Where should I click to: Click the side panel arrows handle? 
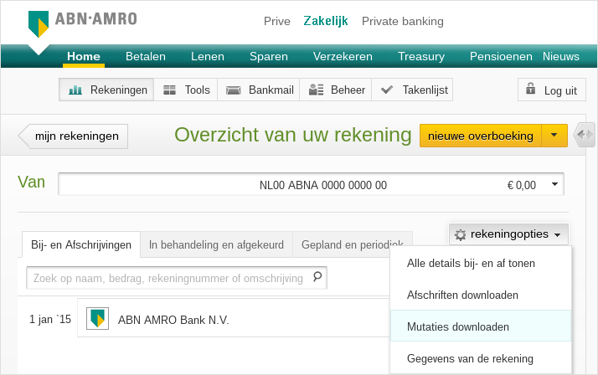(585, 135)
